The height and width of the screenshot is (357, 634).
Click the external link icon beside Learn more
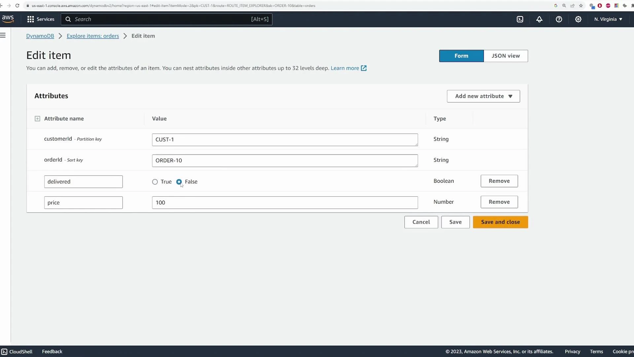point(364,68)
